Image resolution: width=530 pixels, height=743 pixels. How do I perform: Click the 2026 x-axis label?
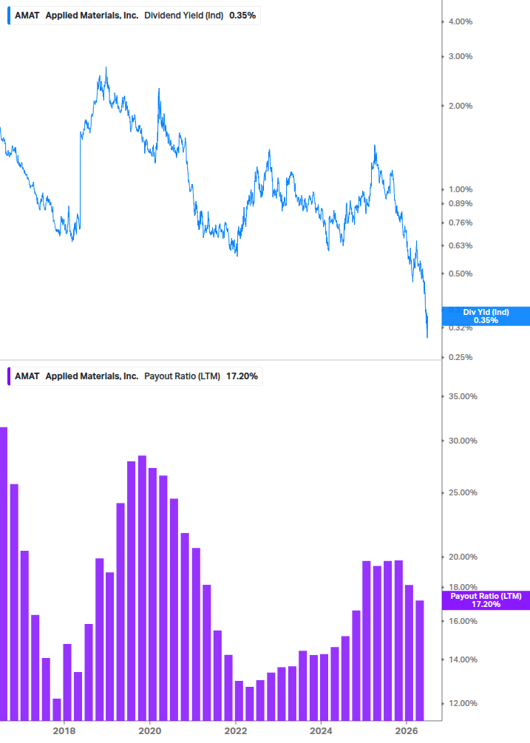pos(407,730)
